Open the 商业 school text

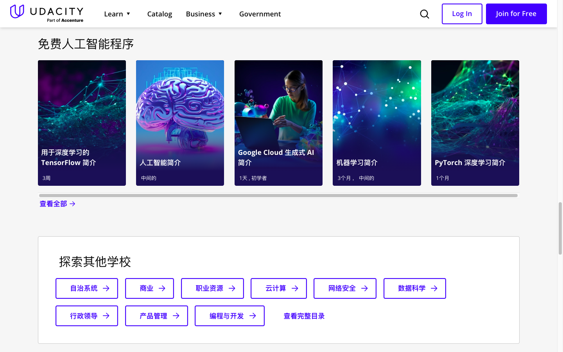coord(147,288)
